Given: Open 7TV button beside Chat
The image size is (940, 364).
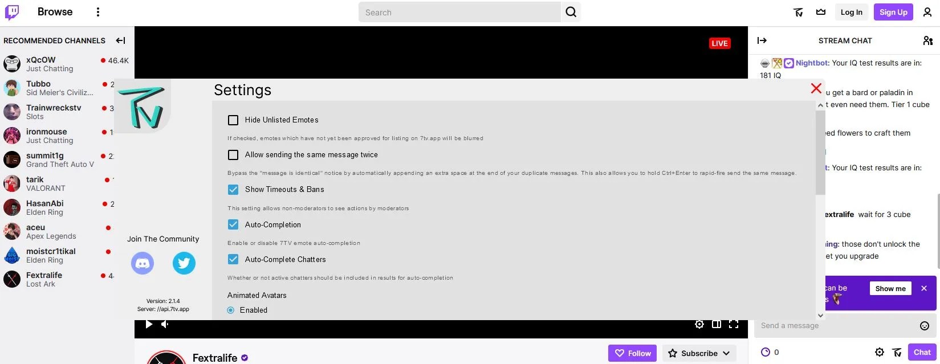Looking at the screenshot, I should point(897,352).
